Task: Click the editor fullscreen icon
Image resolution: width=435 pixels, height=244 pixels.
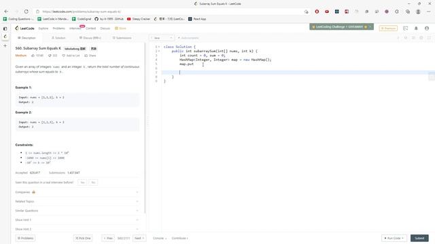Action: click(x=429, y=38)
